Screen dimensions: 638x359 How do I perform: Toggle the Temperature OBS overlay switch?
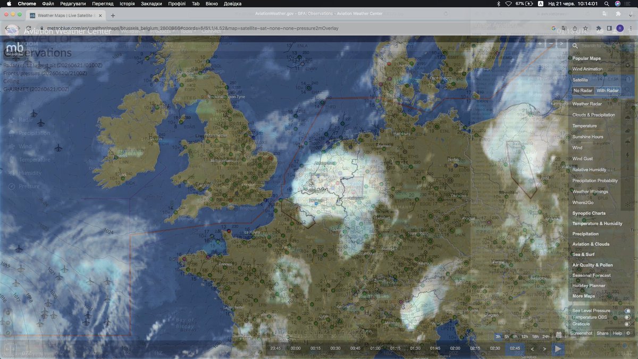(x=627, y=318)
